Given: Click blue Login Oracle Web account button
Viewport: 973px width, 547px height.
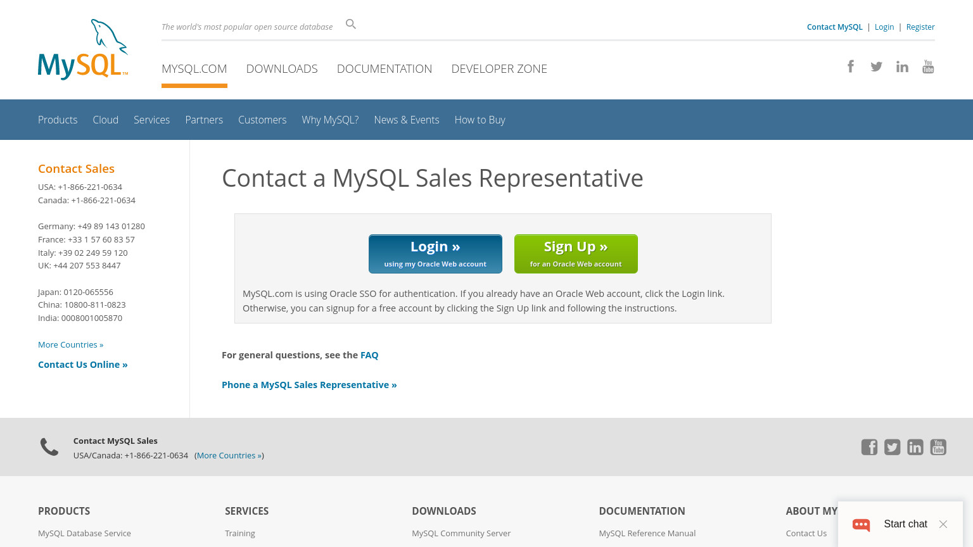Looking at the screenshot, I should 435,254.
